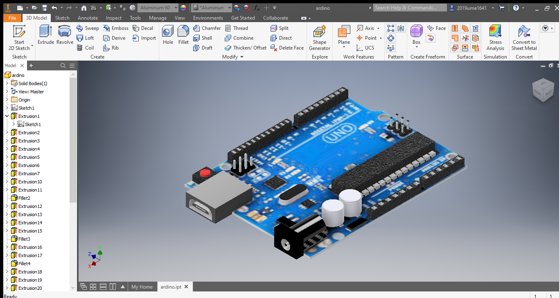
Task: Select the Rib tool
Action: click(111, 48)
